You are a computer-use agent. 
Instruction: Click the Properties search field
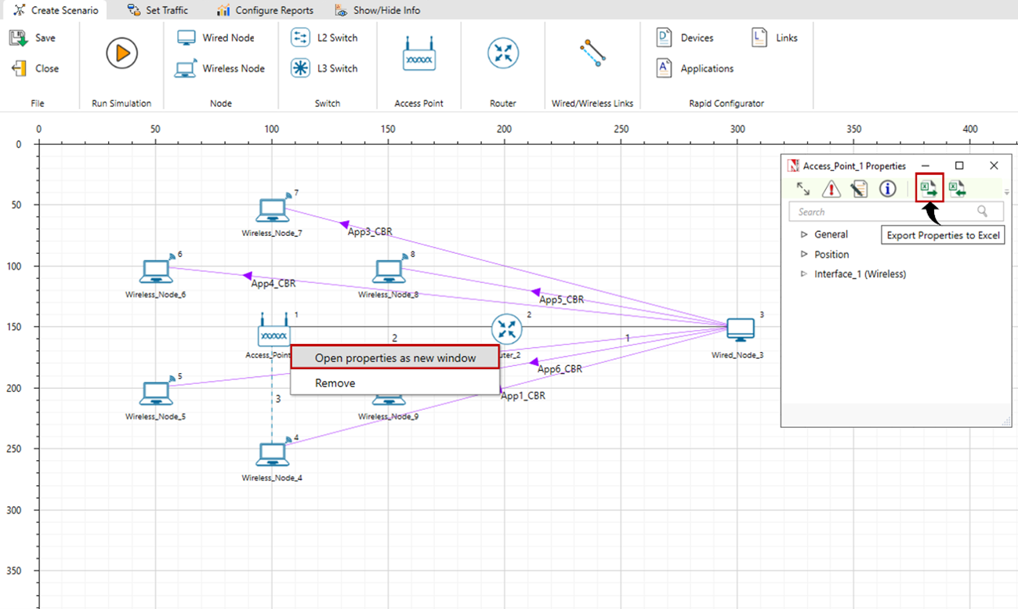point(897,212)
